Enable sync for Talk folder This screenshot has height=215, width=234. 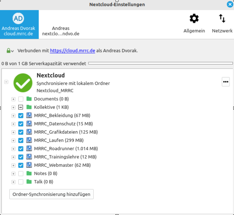pos(21,182)
